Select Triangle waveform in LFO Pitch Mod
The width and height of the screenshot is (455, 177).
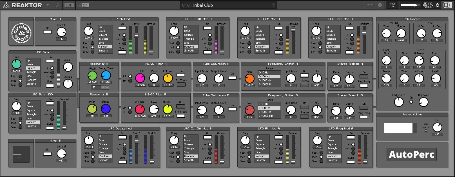pos(105,39)
